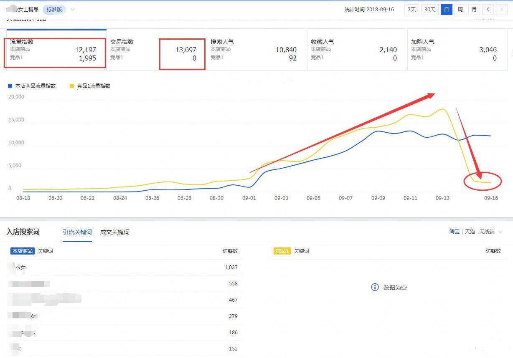Viewport: 513px width, 358px height.
Task: Click visitor count 467 in keyword list
Action: [x=233, y=300]
